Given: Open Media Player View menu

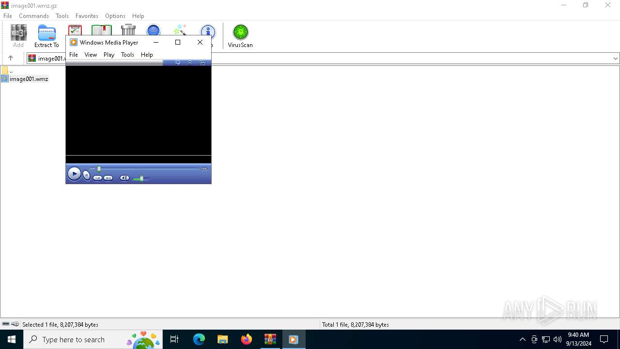Looking at the screenshot, I should click(x=91, y=55).
